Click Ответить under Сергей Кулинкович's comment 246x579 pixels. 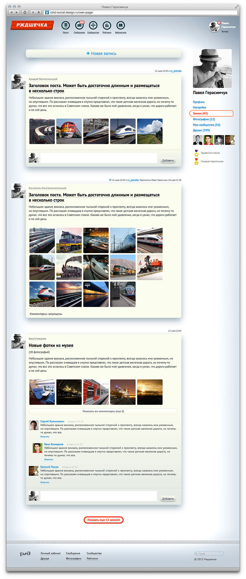pos(45,436)
